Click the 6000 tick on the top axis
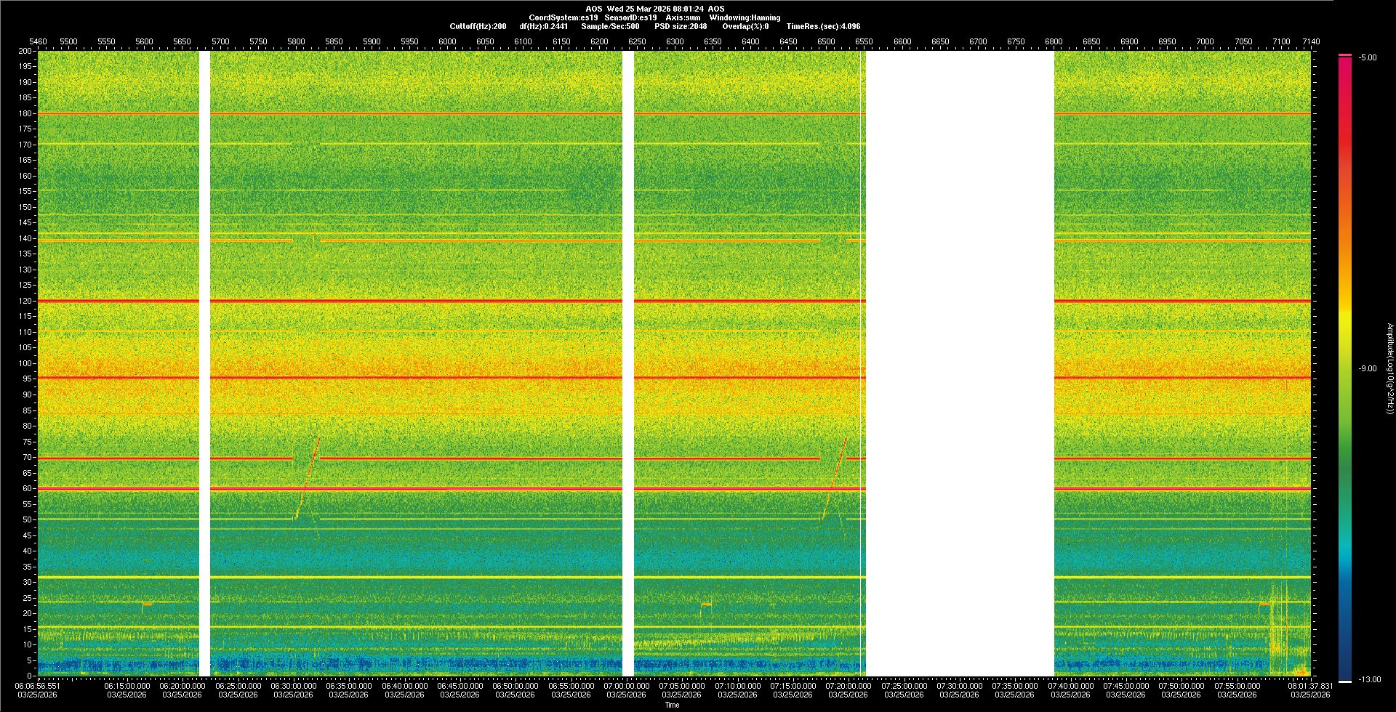 447,41
